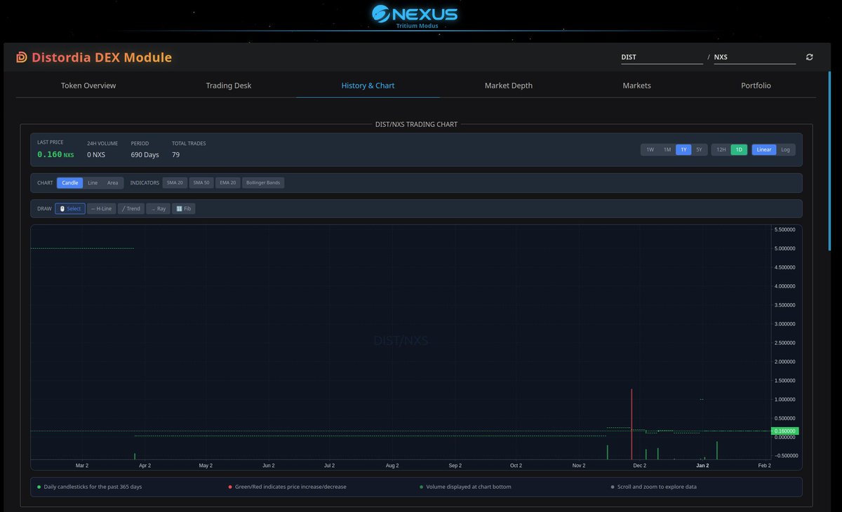
Task: Open the History & Chart tab
Action: [x=368, y=86]
